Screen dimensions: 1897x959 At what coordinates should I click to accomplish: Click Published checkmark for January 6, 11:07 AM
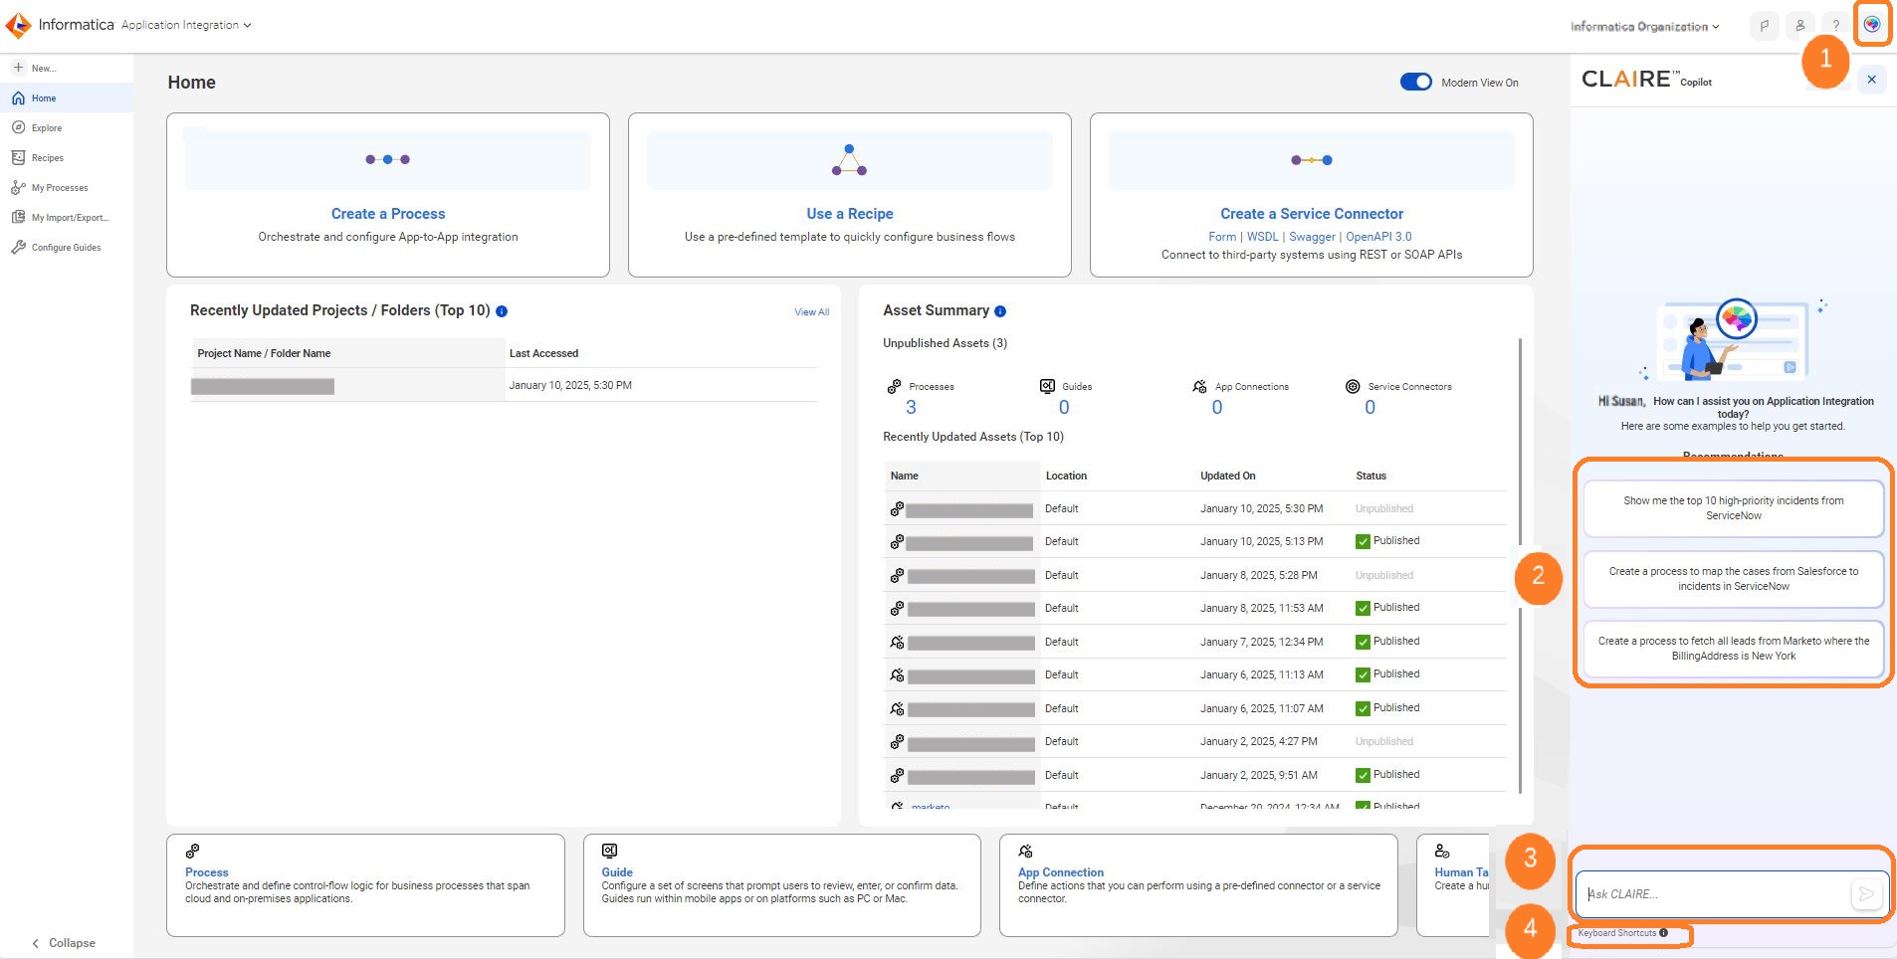[x=1363, y=709]
